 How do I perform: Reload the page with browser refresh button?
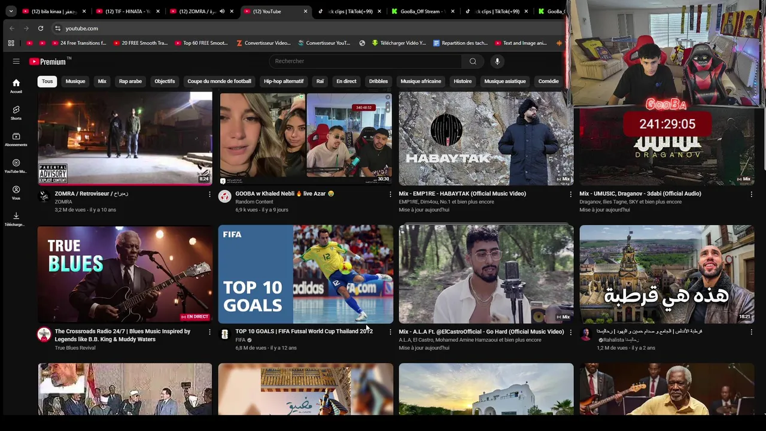coord(41,28)
